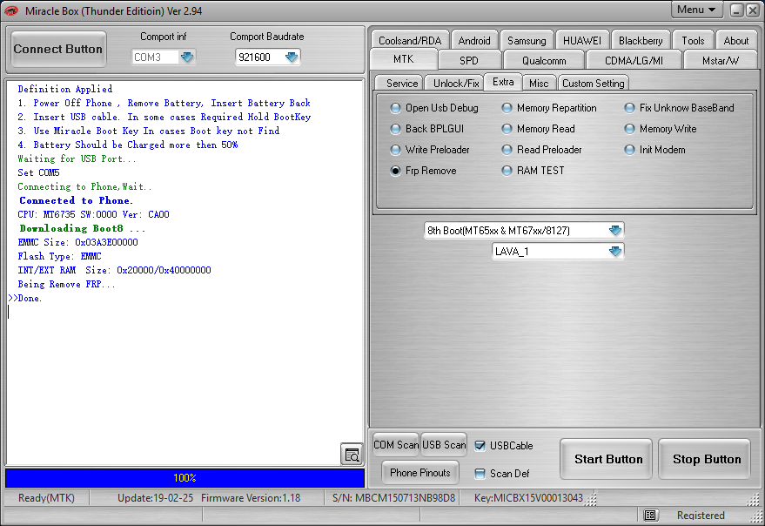Select Fix Unknow BaseBand option
The width and height of the screenshot is (765, 526).
click(679, 108)
